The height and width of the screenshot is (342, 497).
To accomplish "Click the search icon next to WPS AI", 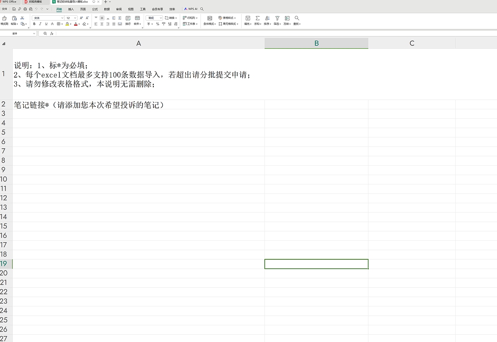I will (202, 9).
